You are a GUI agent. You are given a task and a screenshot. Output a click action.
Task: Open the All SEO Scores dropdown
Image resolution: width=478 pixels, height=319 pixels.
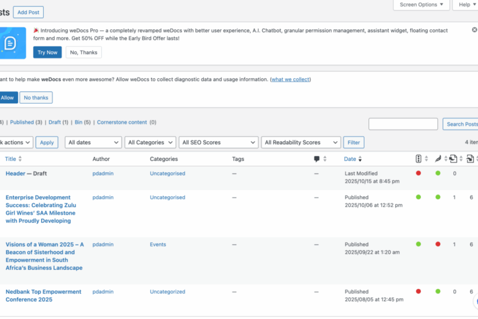[x=218, y=142]
